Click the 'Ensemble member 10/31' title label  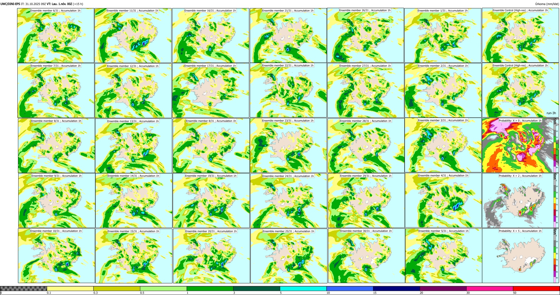tap(56, 231)
